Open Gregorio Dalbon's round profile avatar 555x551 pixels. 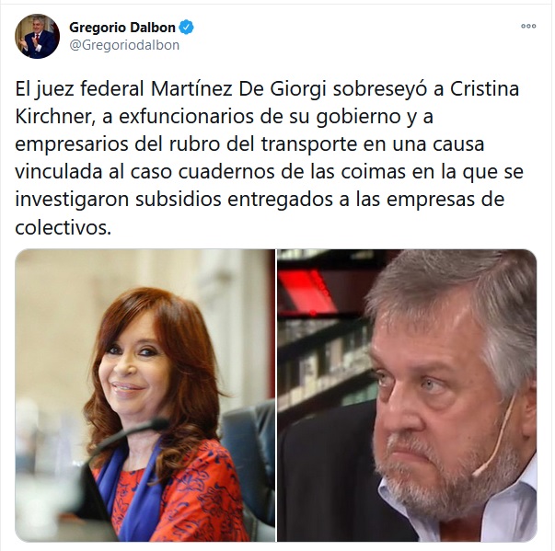[x=37, y=36]
